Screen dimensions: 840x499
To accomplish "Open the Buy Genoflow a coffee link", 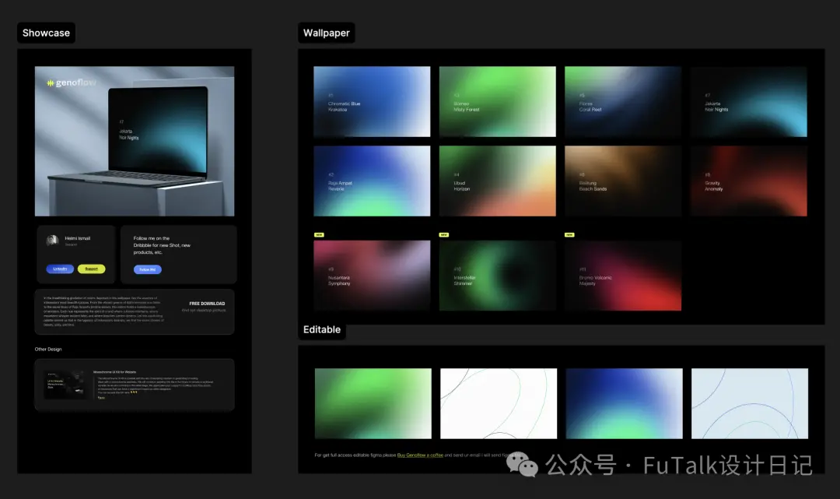I will pos(420,455).
